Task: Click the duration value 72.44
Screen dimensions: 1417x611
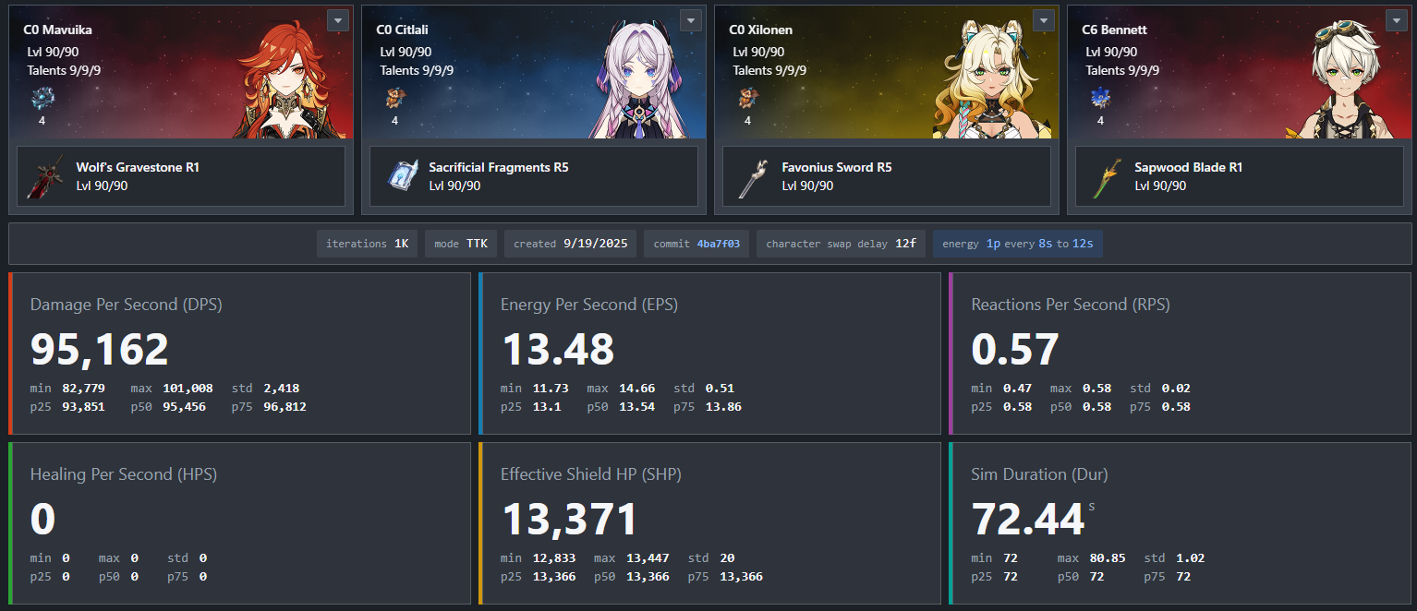Action: click(1028, 520)
